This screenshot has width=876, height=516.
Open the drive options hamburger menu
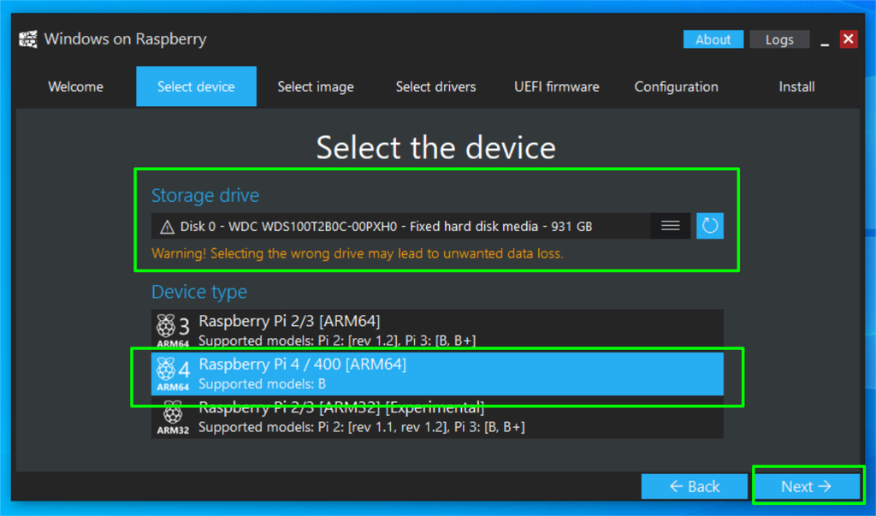(x=670, y=226)
